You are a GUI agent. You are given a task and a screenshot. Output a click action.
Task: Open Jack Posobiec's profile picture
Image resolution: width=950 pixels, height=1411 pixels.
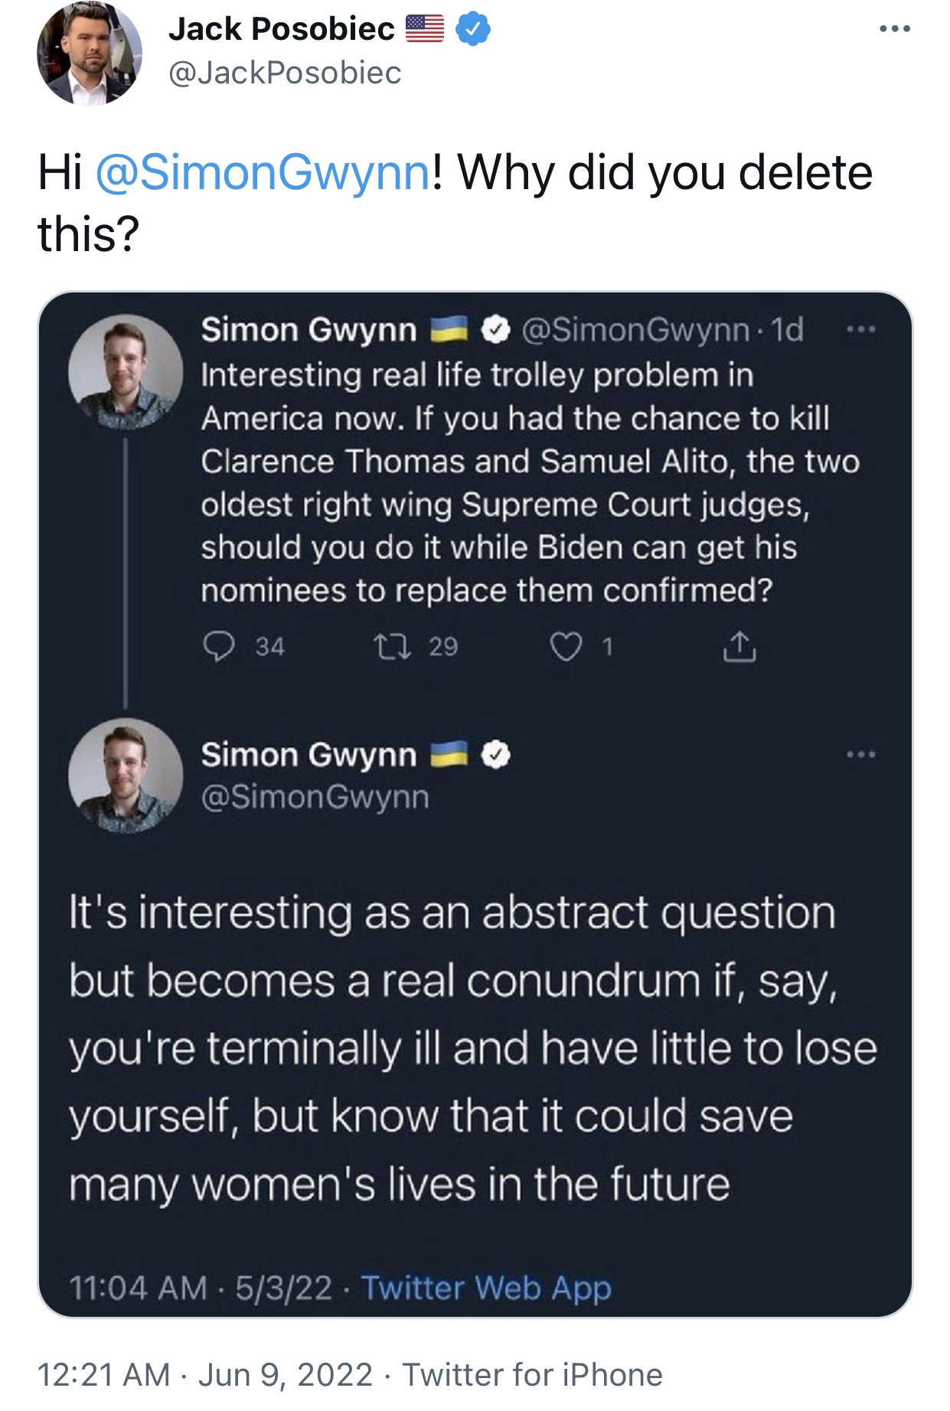(x=90, y=52)
